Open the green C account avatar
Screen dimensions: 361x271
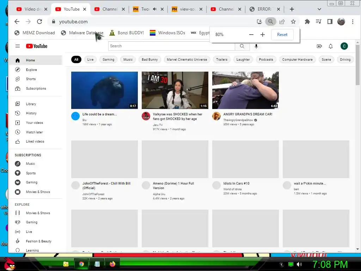(x=344, y=46)
